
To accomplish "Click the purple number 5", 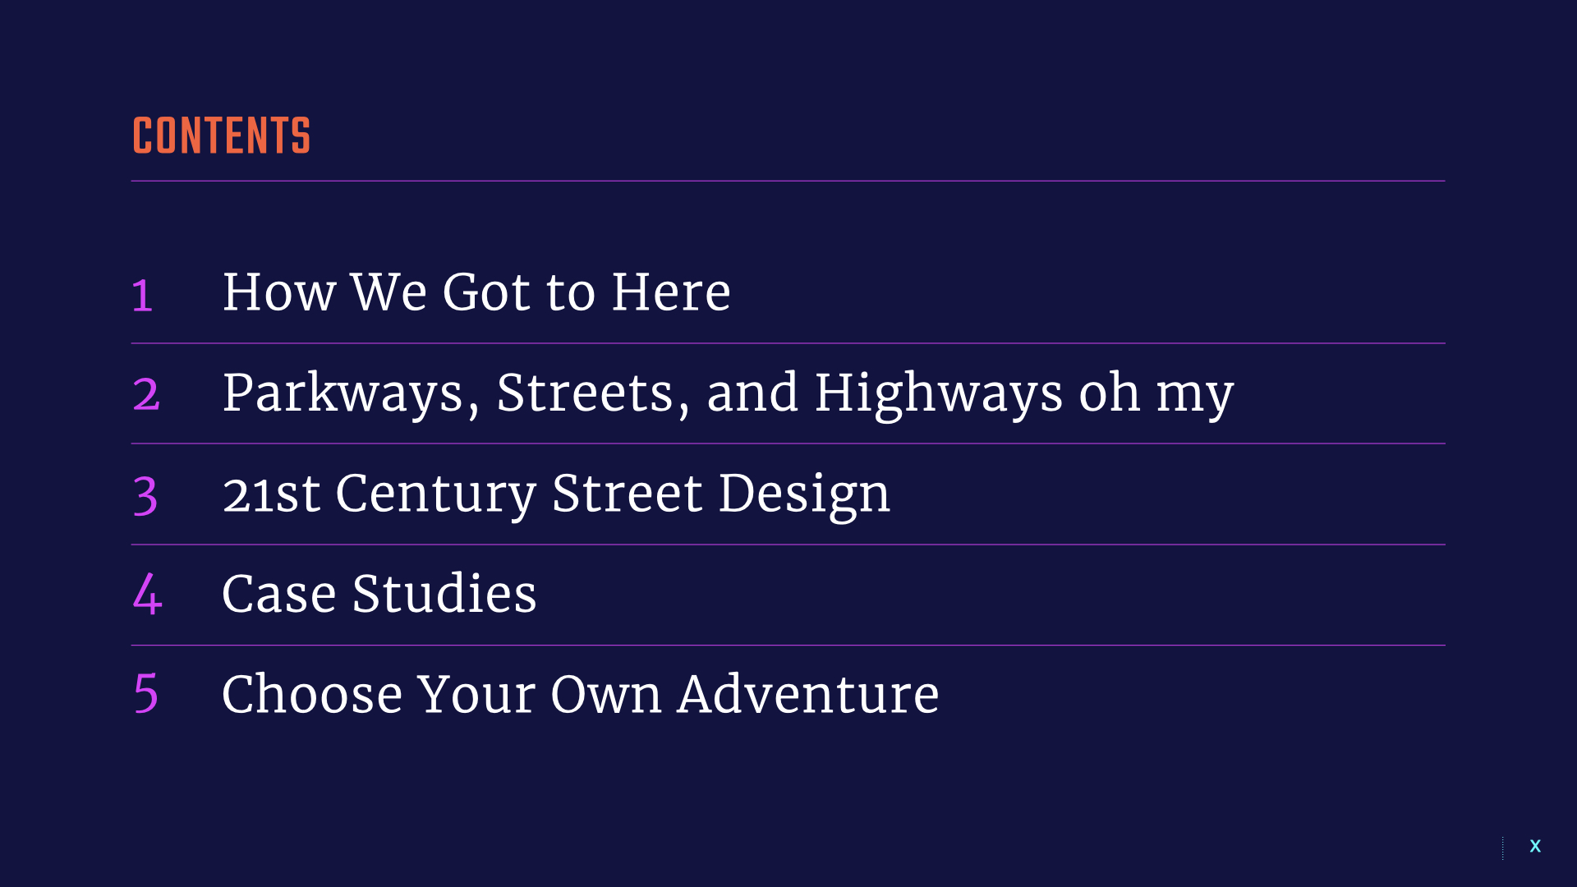I will pos(145,694).
